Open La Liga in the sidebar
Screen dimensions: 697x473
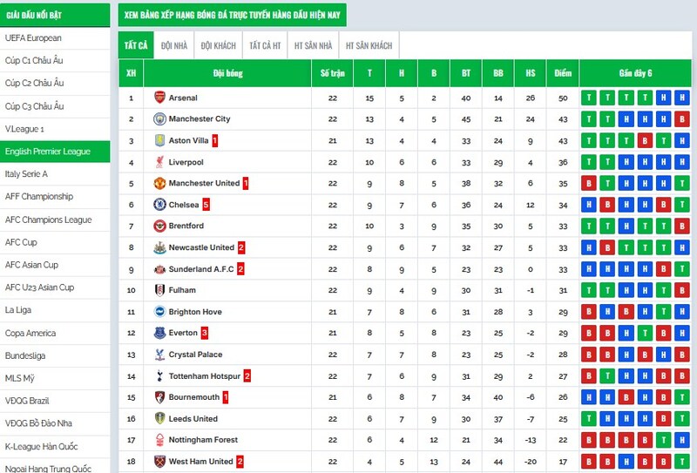18,310
